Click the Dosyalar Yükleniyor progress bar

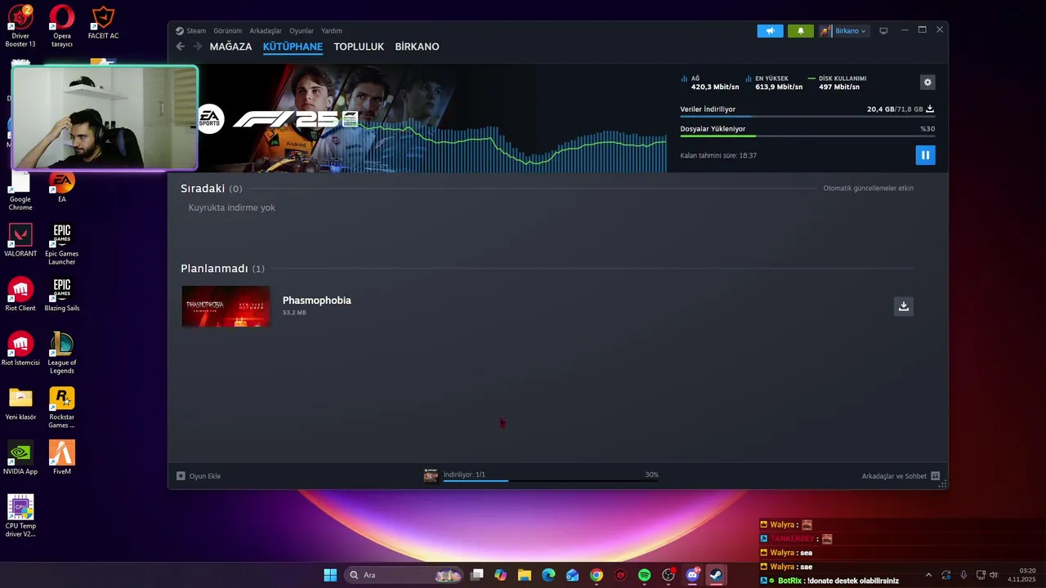807,136
